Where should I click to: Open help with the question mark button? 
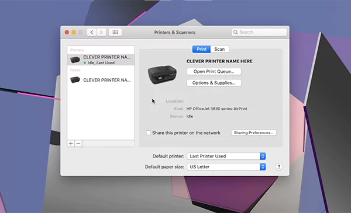click(x=278, y=167)
